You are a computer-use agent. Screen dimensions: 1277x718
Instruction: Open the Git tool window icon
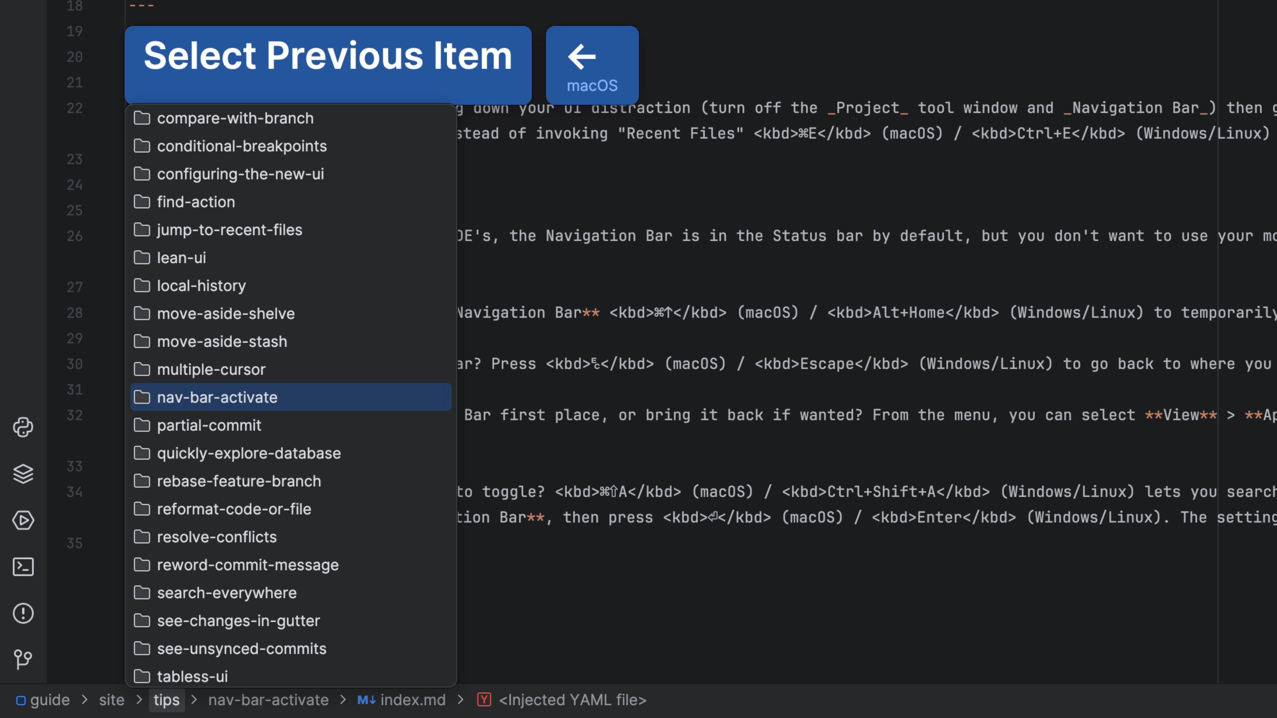tap(23, 659)
